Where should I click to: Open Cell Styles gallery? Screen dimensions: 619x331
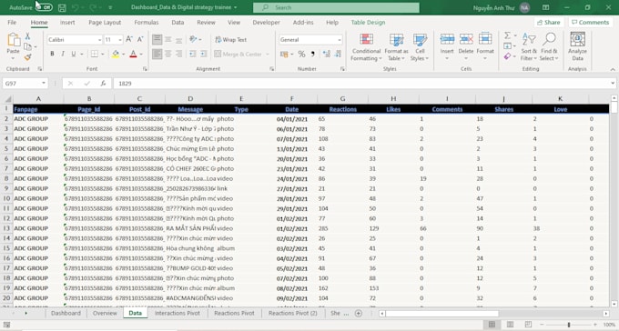click(420, 47)
